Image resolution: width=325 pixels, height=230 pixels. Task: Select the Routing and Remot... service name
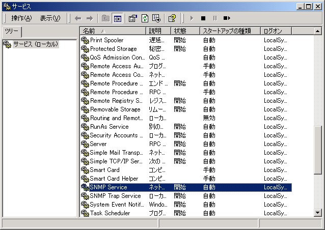[x=117, y=118]
